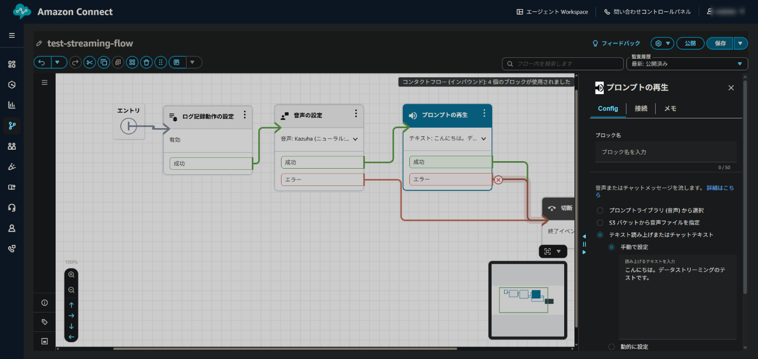Open the single person sidebar icon

pos(12,228)
